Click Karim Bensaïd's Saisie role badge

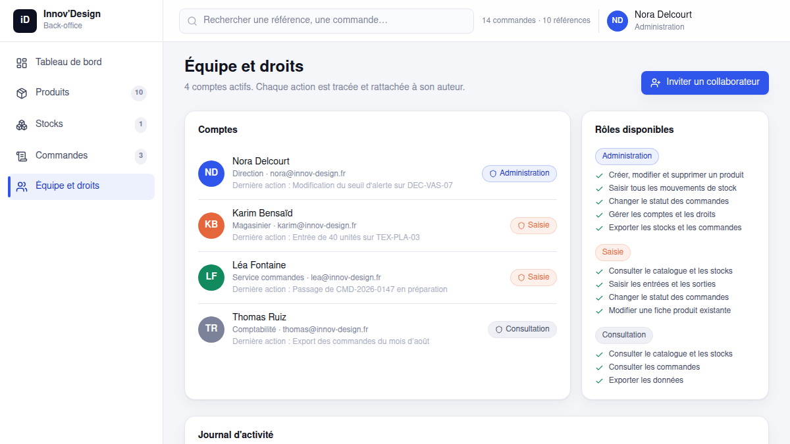(x=533, y=226)
